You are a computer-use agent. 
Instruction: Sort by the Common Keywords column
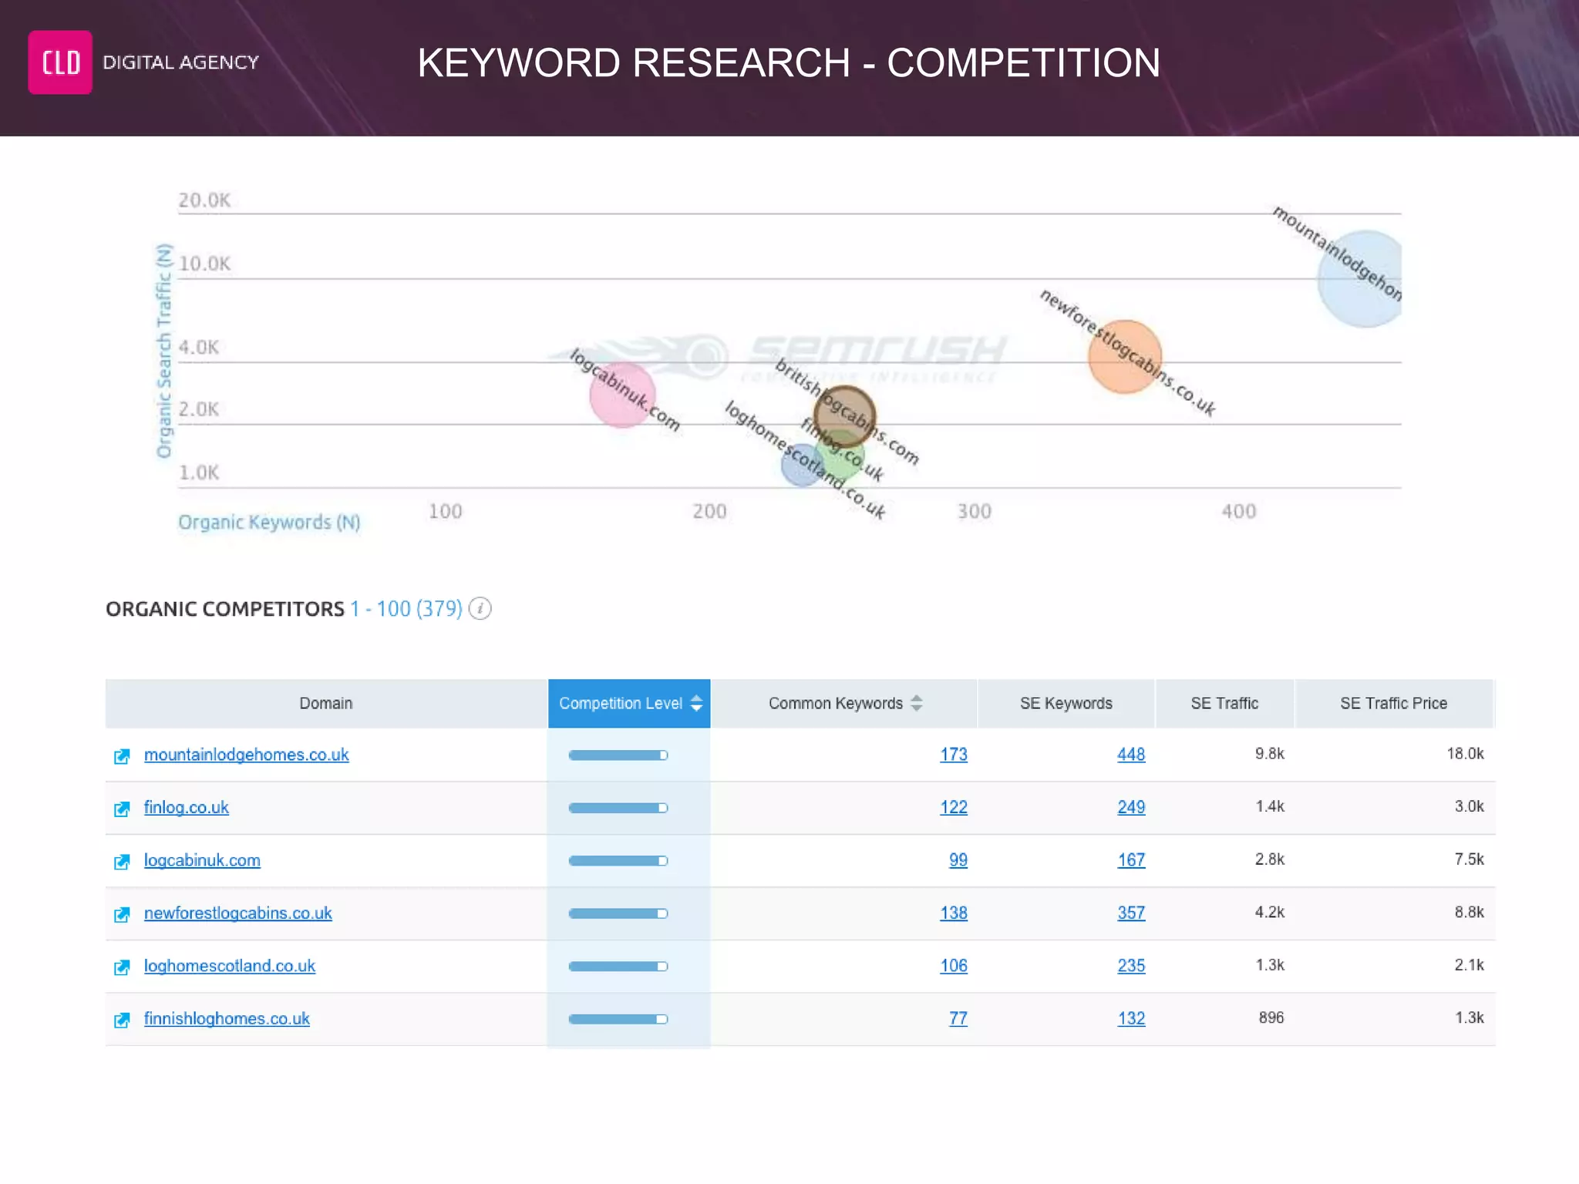click(x=844, y=703)
